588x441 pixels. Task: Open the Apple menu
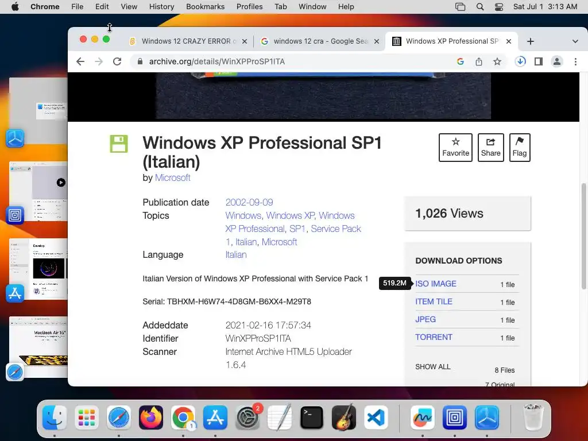16,7
